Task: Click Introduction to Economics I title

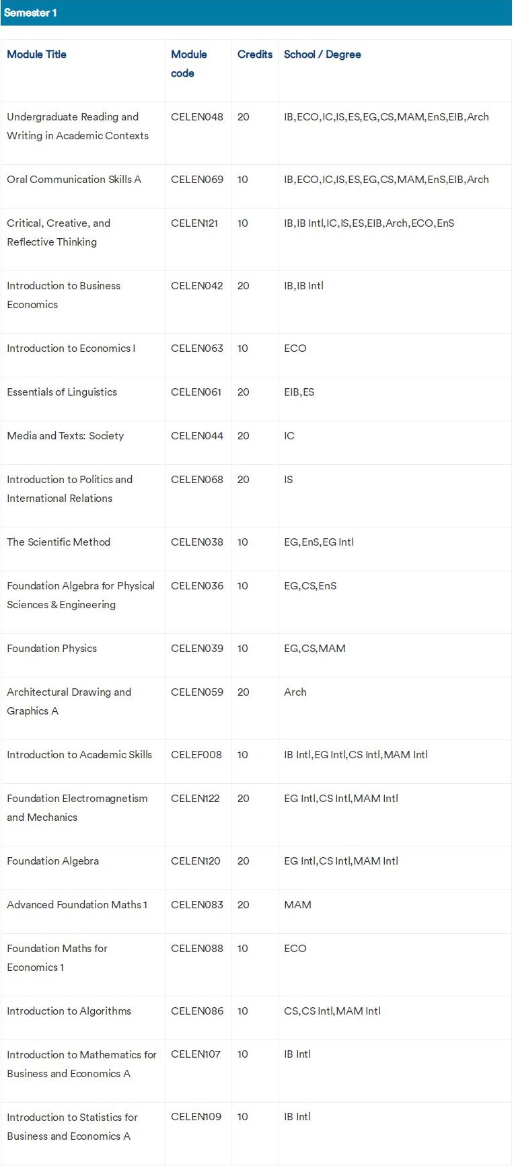Action: point(71,349)
